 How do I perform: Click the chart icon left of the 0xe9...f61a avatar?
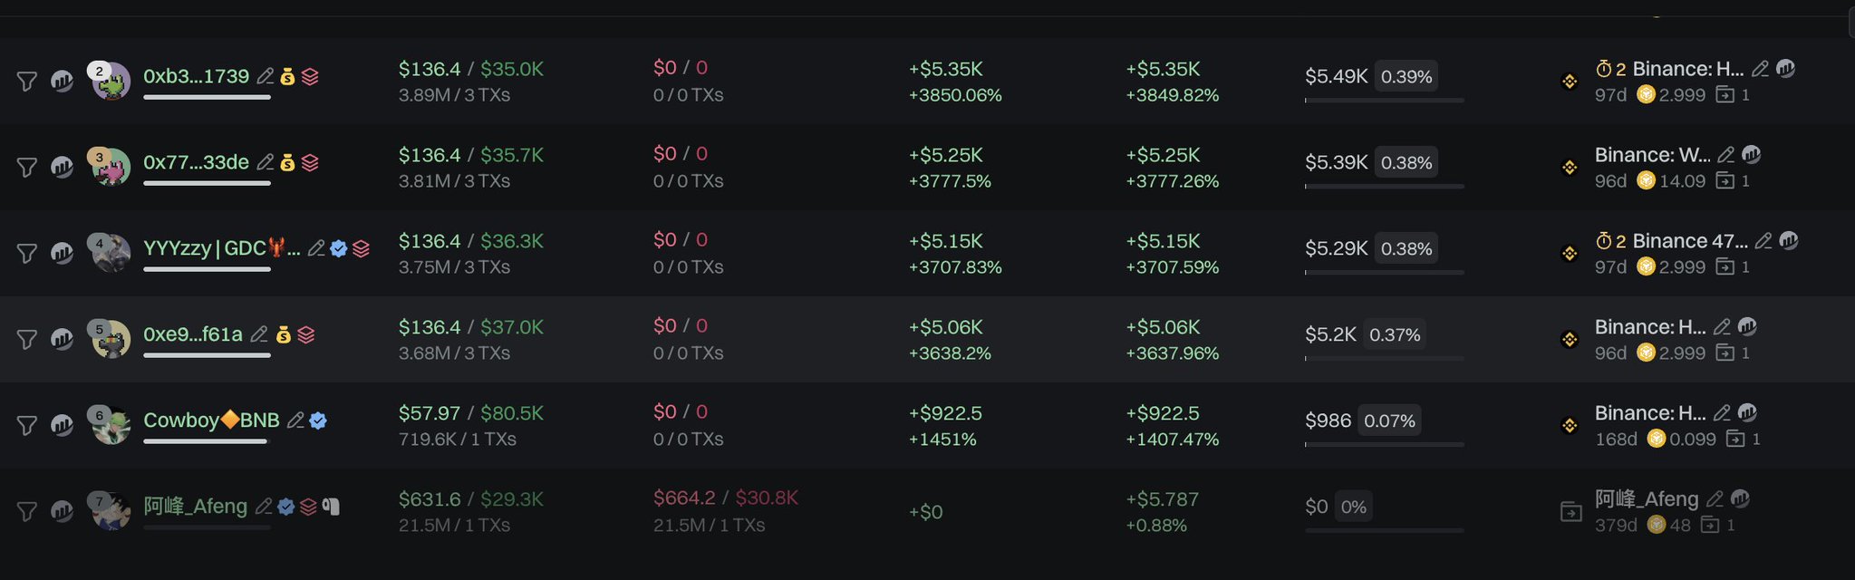coord(62,339)
